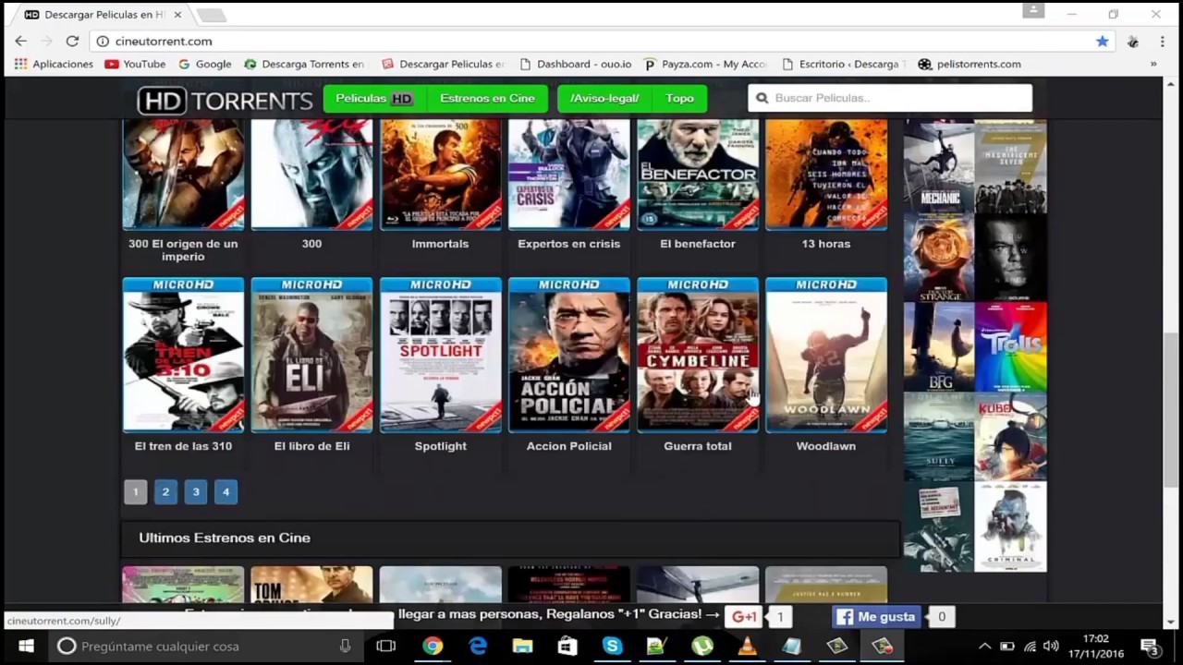This screenshot has width=1183, height=665.
Task: Open the Chrome three-dot menu
Action: (x=1162, y=41)
